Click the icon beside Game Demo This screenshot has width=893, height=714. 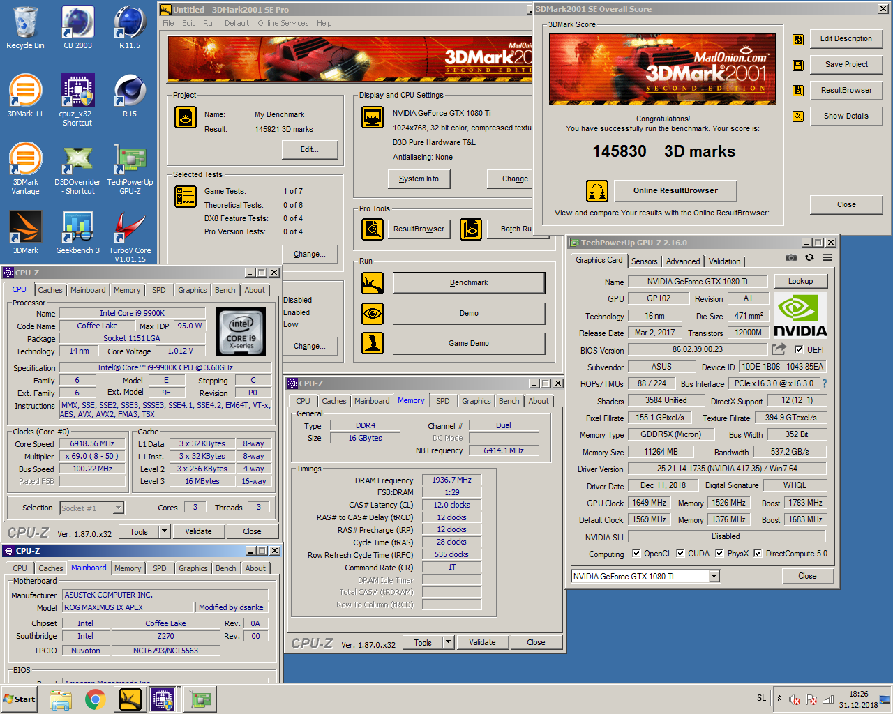372,343
